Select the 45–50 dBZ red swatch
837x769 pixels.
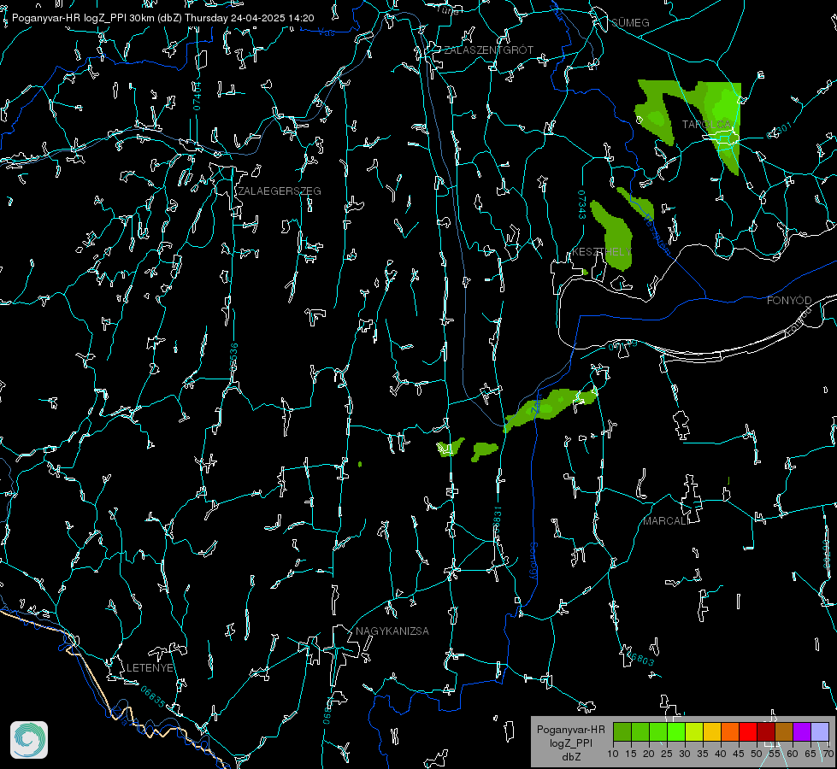click(748, 731)
